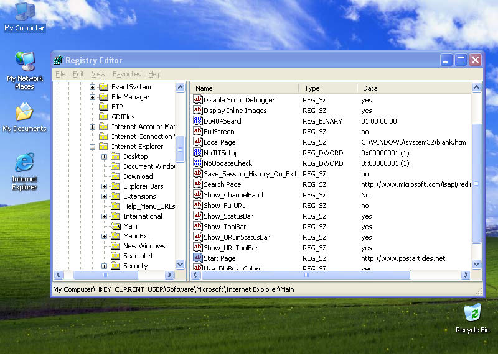Click the FTP folder icon in tree
The height and width of the screenshot is (354, 498).
(x=103, y=106)
